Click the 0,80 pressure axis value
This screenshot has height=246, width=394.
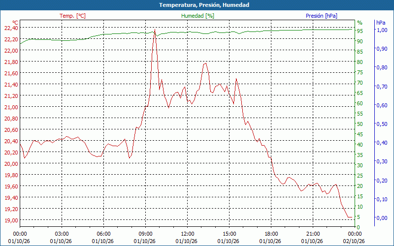point(382,67)
